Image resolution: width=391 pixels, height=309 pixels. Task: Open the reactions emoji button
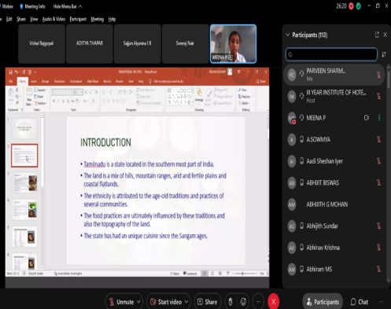(243, 302)
